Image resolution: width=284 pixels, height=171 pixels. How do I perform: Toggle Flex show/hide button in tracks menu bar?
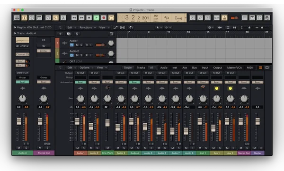(x=122, y=27)
